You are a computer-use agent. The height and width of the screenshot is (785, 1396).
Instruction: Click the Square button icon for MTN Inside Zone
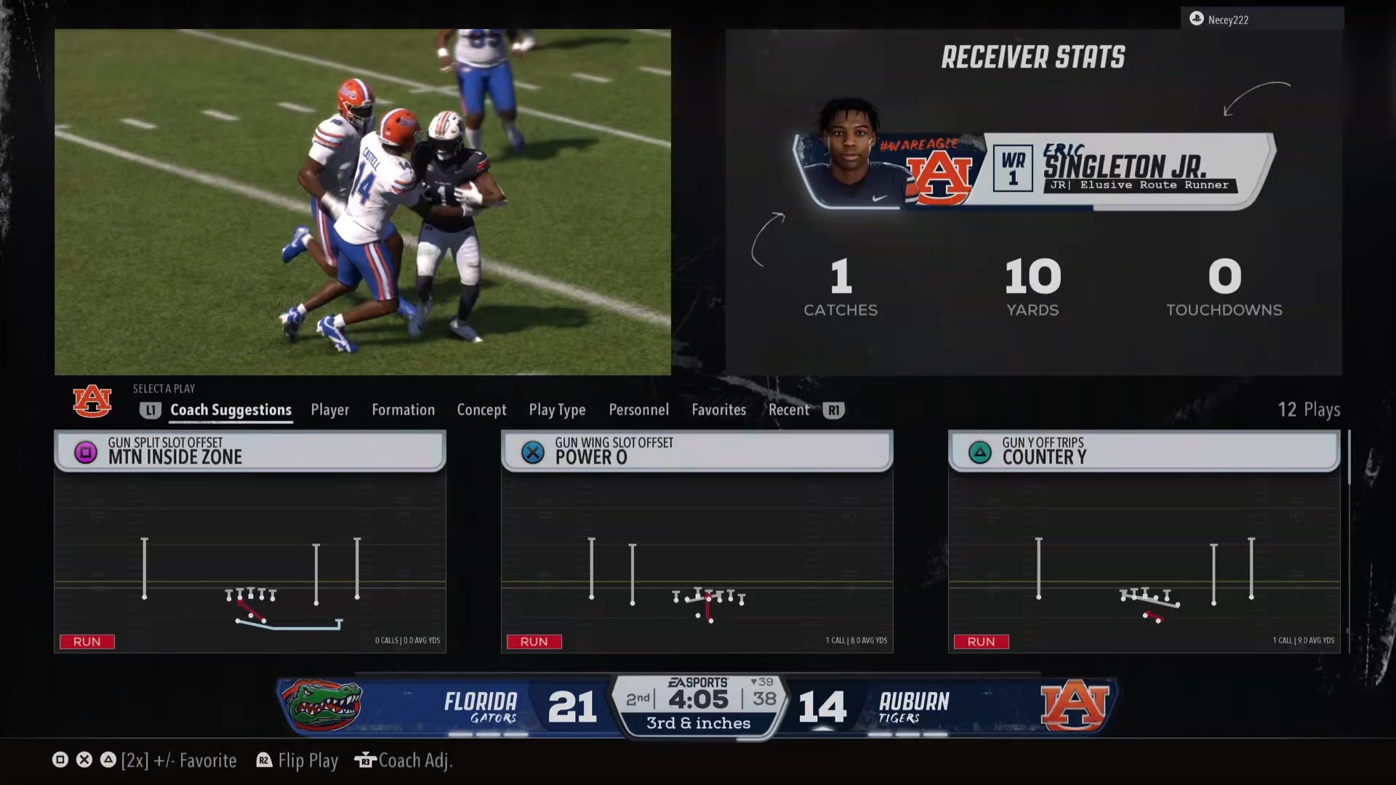(86, 452)
